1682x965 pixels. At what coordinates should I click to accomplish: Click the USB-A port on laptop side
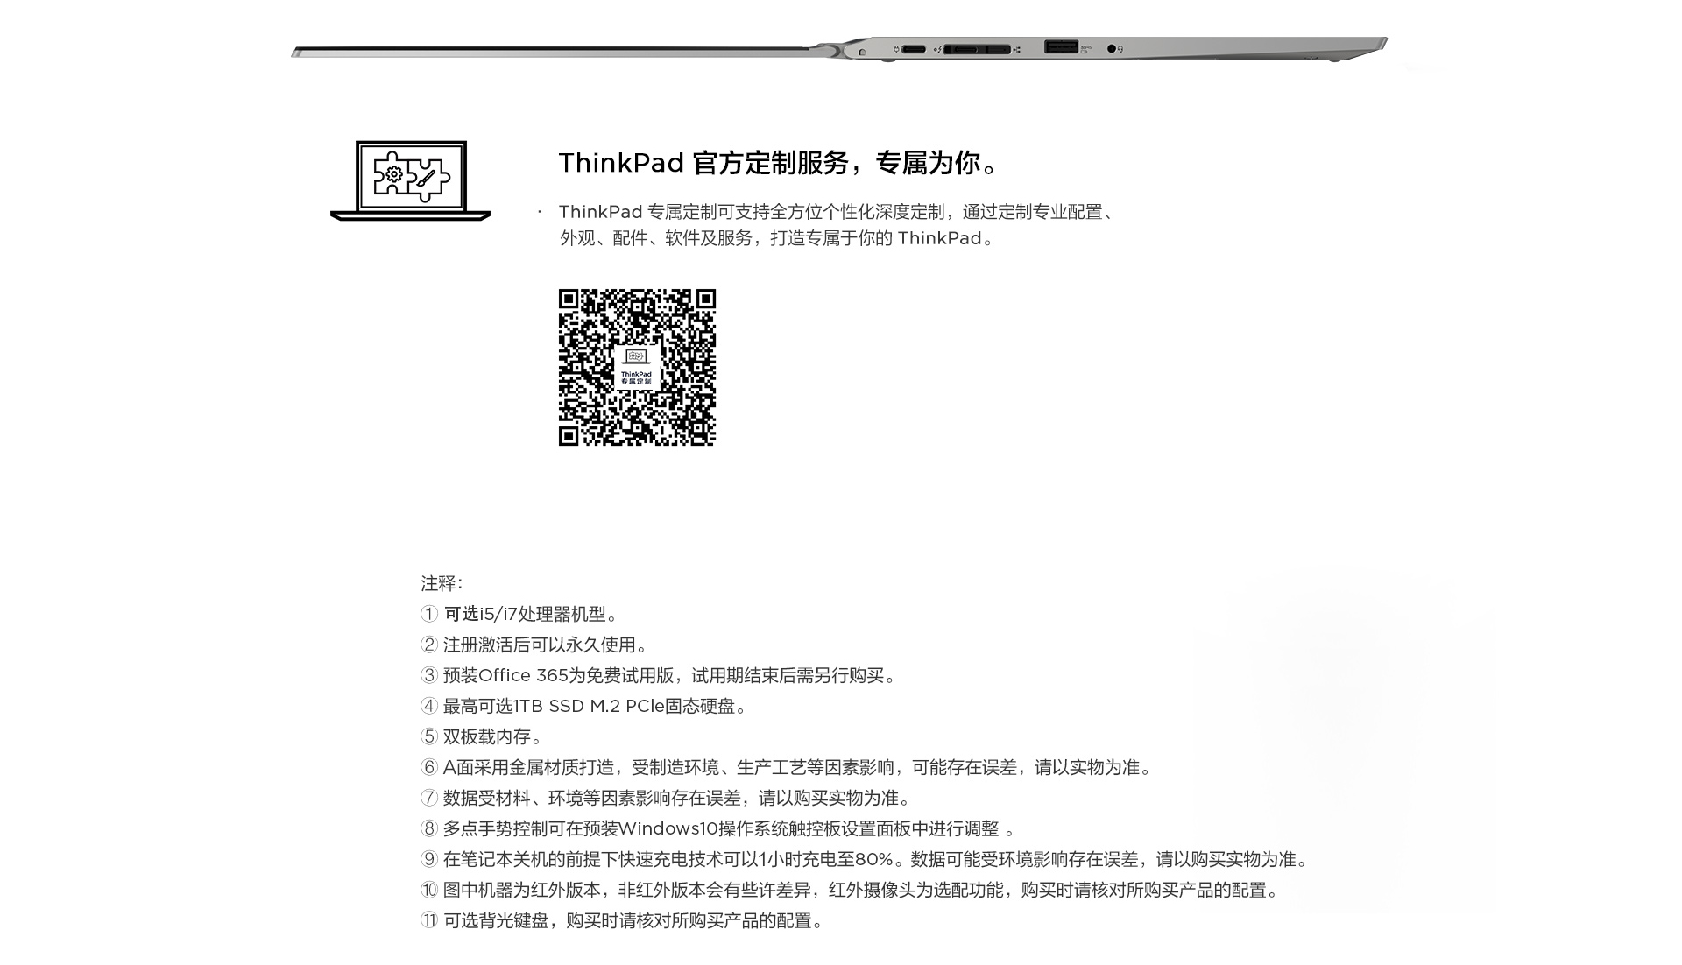pyautogui.click(x=1060, y=46)
